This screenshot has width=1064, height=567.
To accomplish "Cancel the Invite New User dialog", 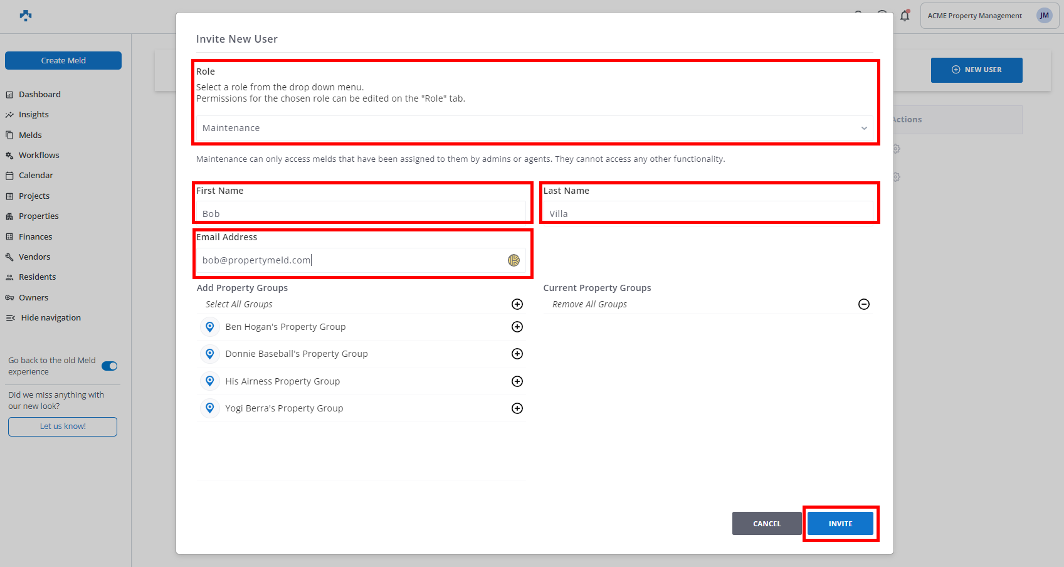I will 766,524.
